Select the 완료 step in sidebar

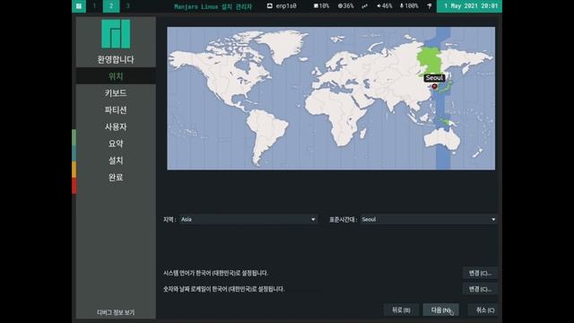coord(116,178)
